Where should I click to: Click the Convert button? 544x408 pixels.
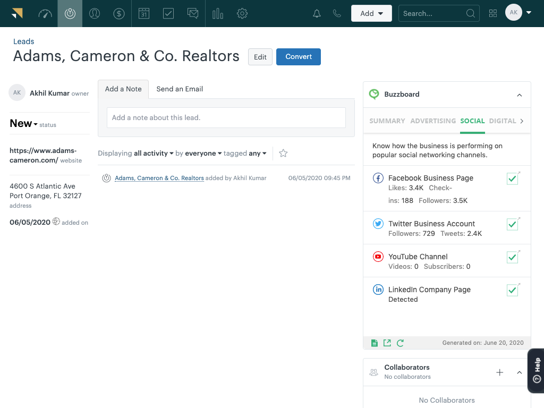[298, 57]
